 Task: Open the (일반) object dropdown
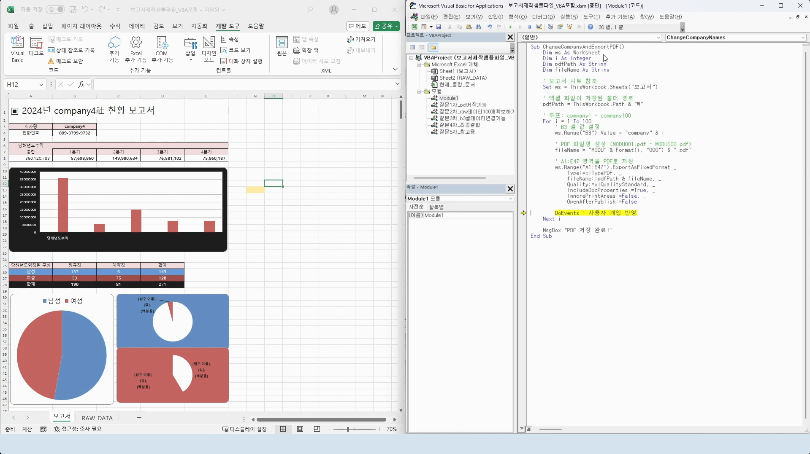coord(658,38)
